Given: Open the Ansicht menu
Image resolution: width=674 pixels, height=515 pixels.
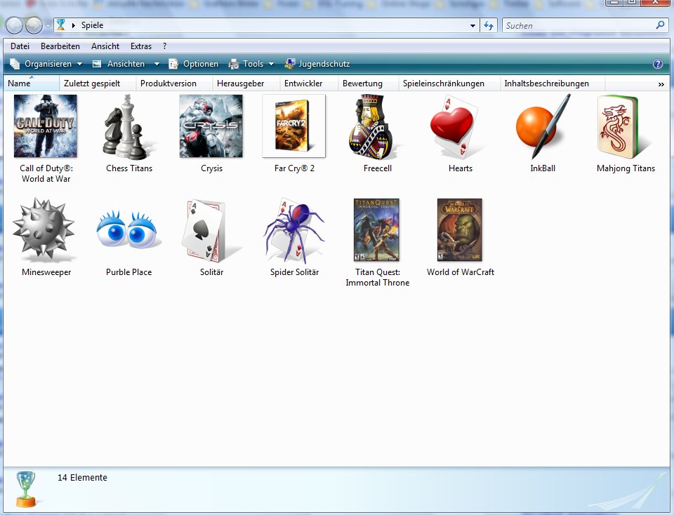Looking at the screenshot, I should point(105,46).
